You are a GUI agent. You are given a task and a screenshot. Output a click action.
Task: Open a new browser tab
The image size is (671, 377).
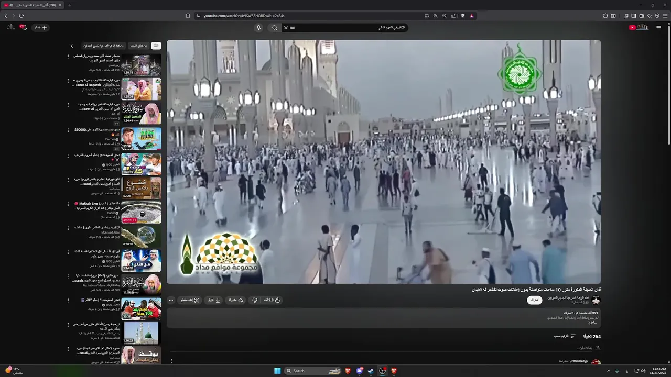point(69,5)
